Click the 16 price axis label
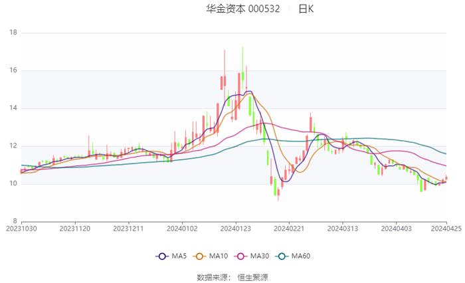Viewport: 465px width, 283px height. (13, 70)
